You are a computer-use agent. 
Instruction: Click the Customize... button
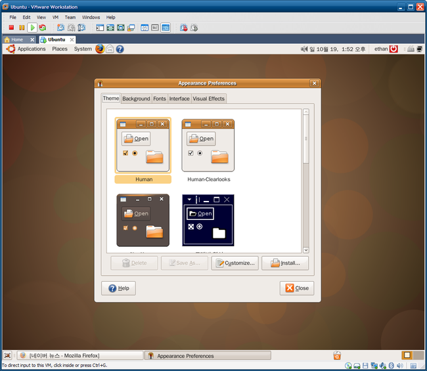(x=235, y=263)
